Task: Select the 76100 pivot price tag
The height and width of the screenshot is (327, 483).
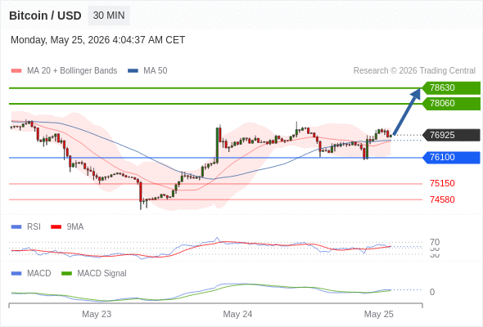Action: pyautogui.click(x=451, y=158)
